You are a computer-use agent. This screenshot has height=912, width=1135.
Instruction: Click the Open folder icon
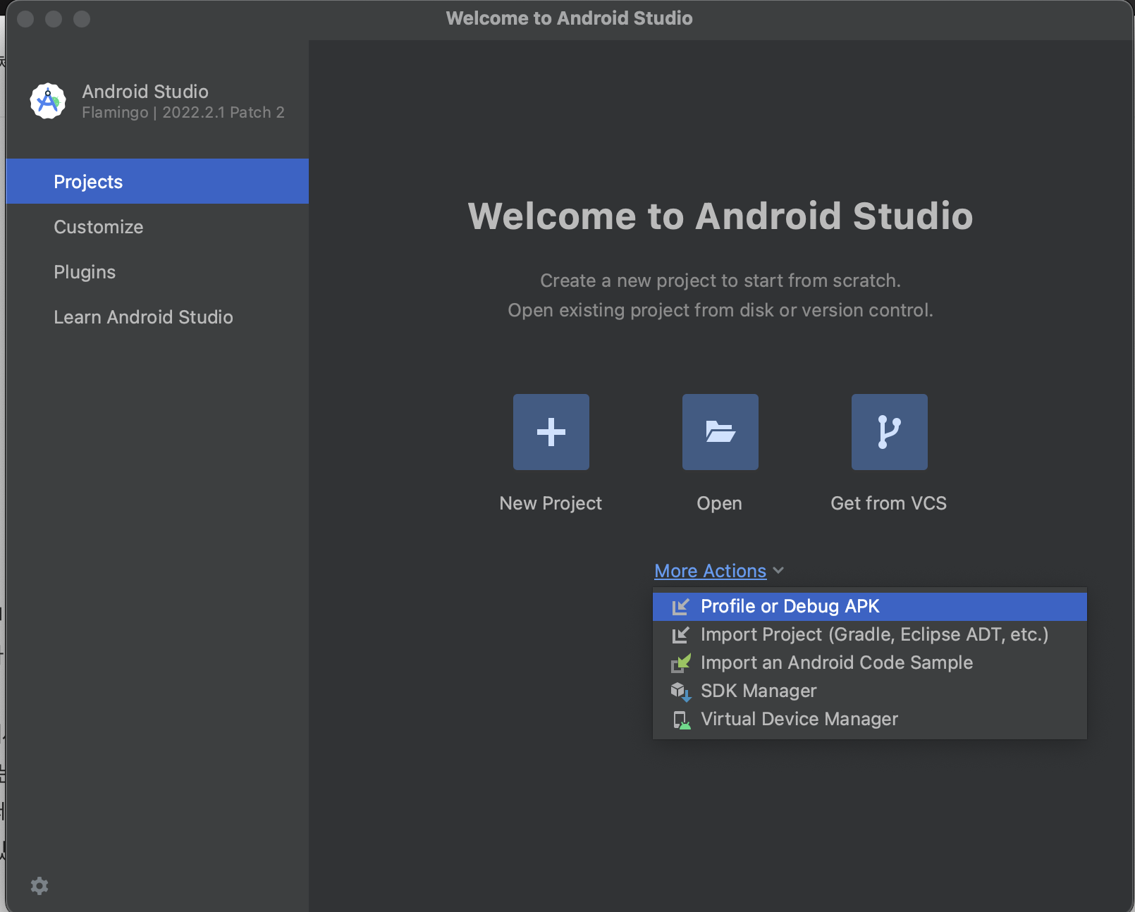(720, 432)
